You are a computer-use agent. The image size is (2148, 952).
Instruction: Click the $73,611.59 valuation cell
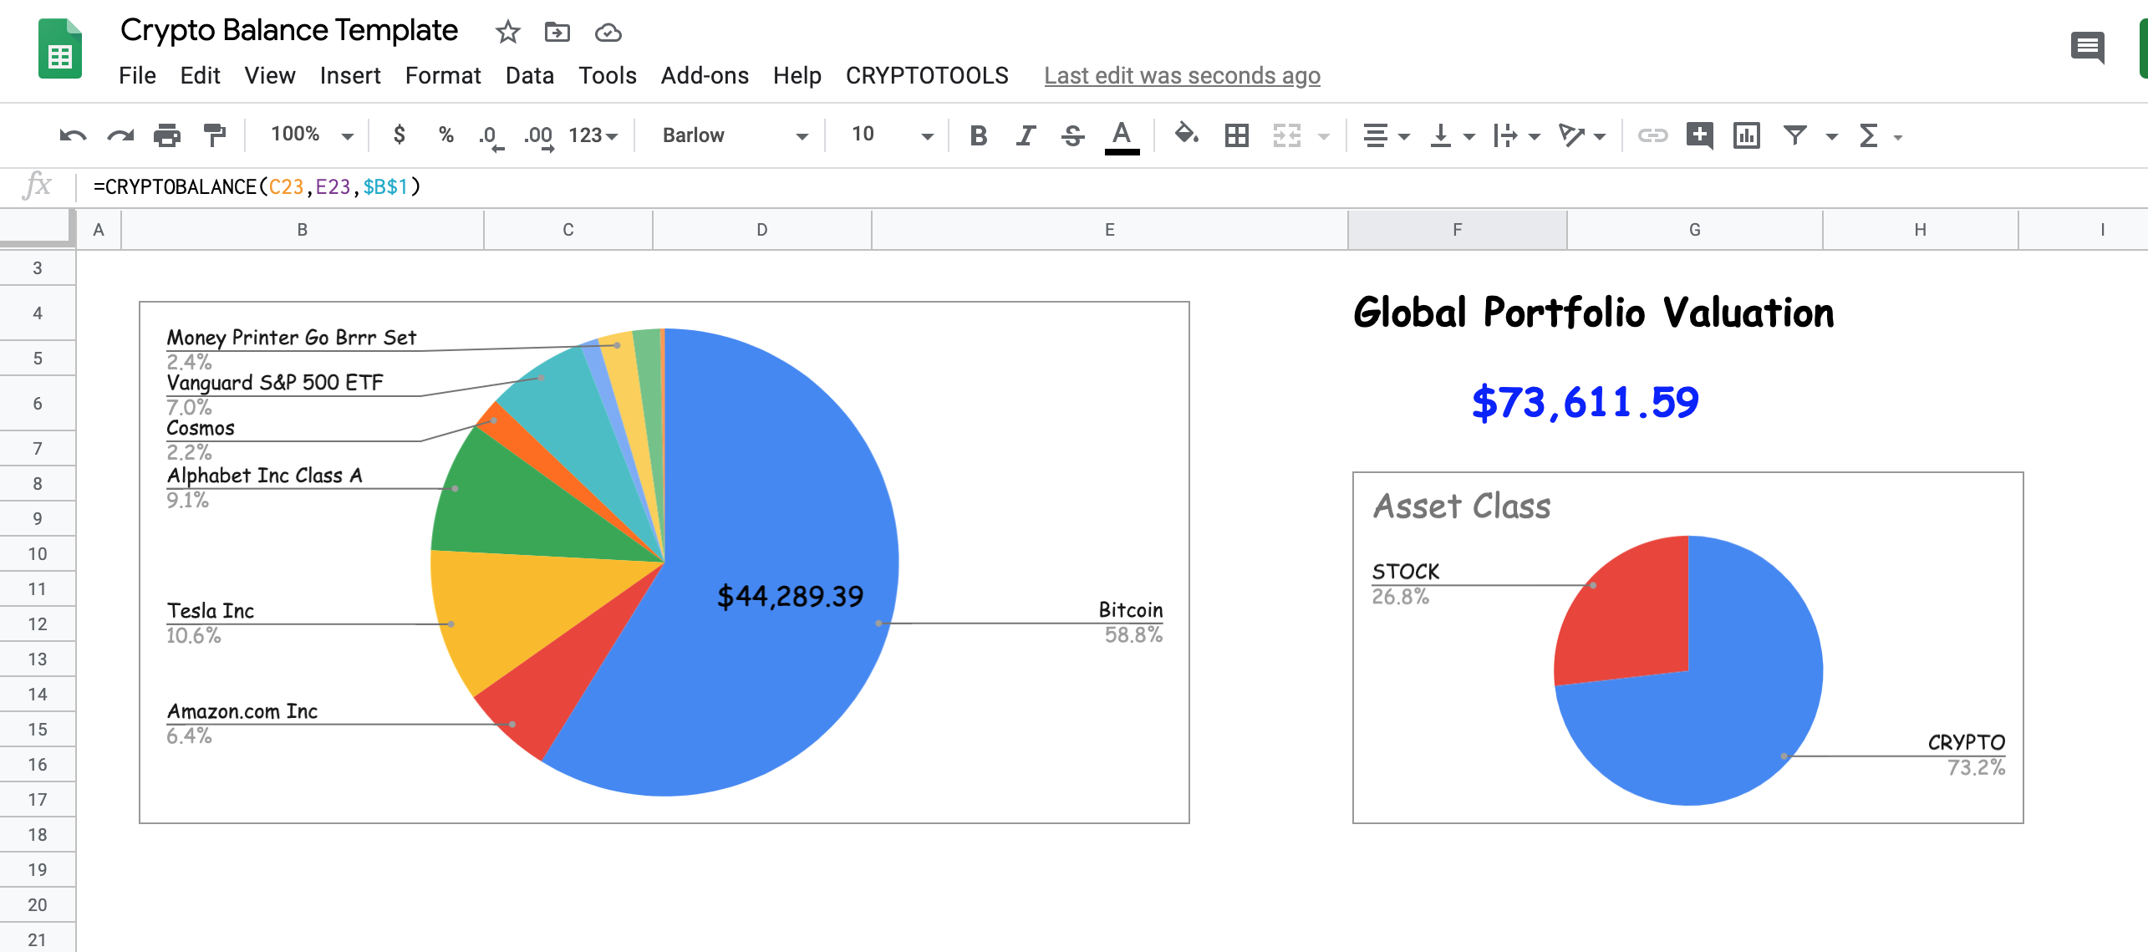1585,403
